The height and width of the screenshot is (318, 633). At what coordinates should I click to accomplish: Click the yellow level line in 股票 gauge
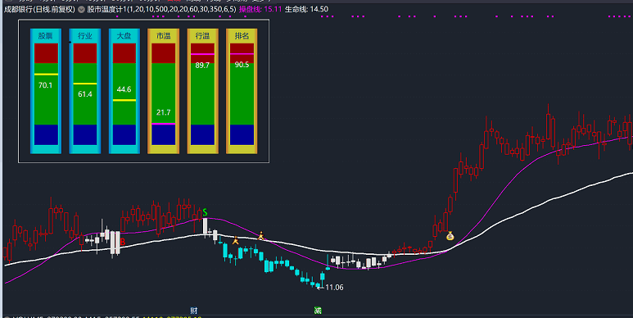pyautogui.click(x=46, y=75)
